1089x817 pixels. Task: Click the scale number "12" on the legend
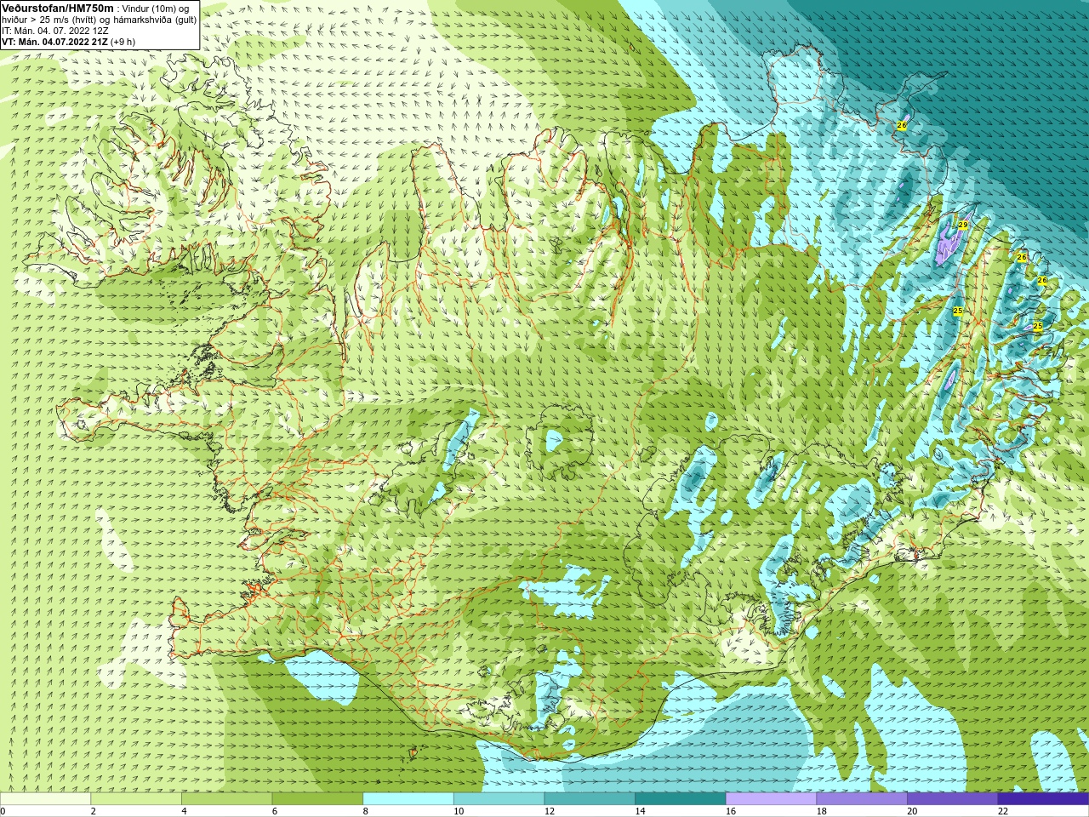pyautogui.click(x=550, y=811)
